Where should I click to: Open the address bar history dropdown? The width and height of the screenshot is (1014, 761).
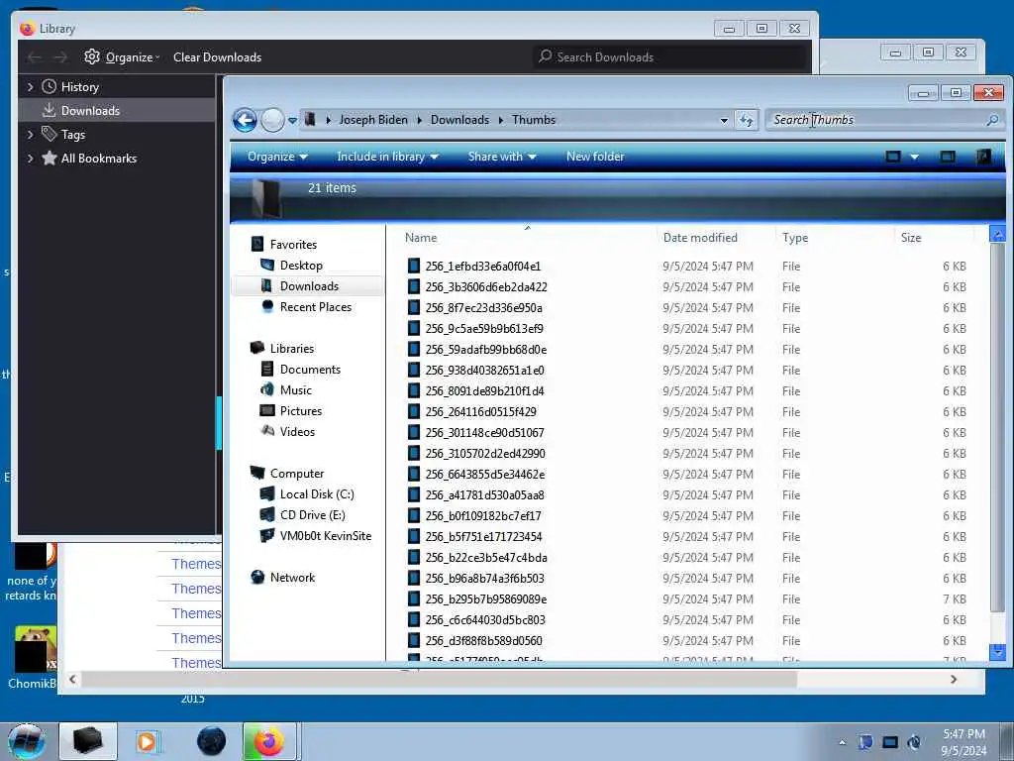724,120
